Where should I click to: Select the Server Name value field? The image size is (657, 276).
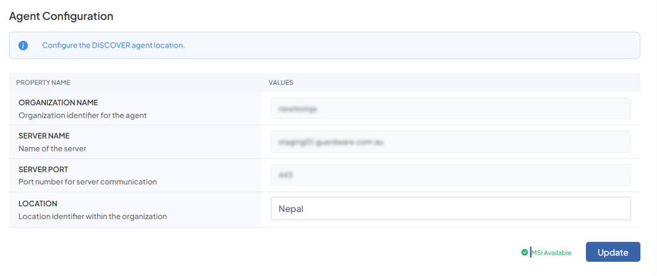(x=450, y=142)
